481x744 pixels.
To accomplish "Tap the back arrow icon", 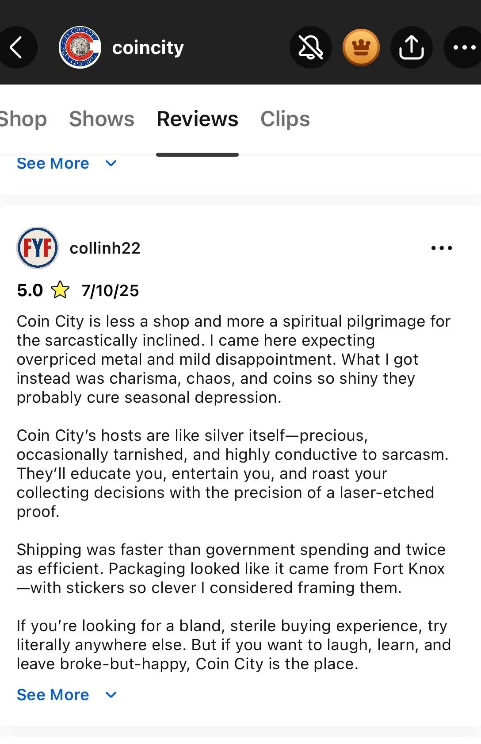I will tap(16, 47).
